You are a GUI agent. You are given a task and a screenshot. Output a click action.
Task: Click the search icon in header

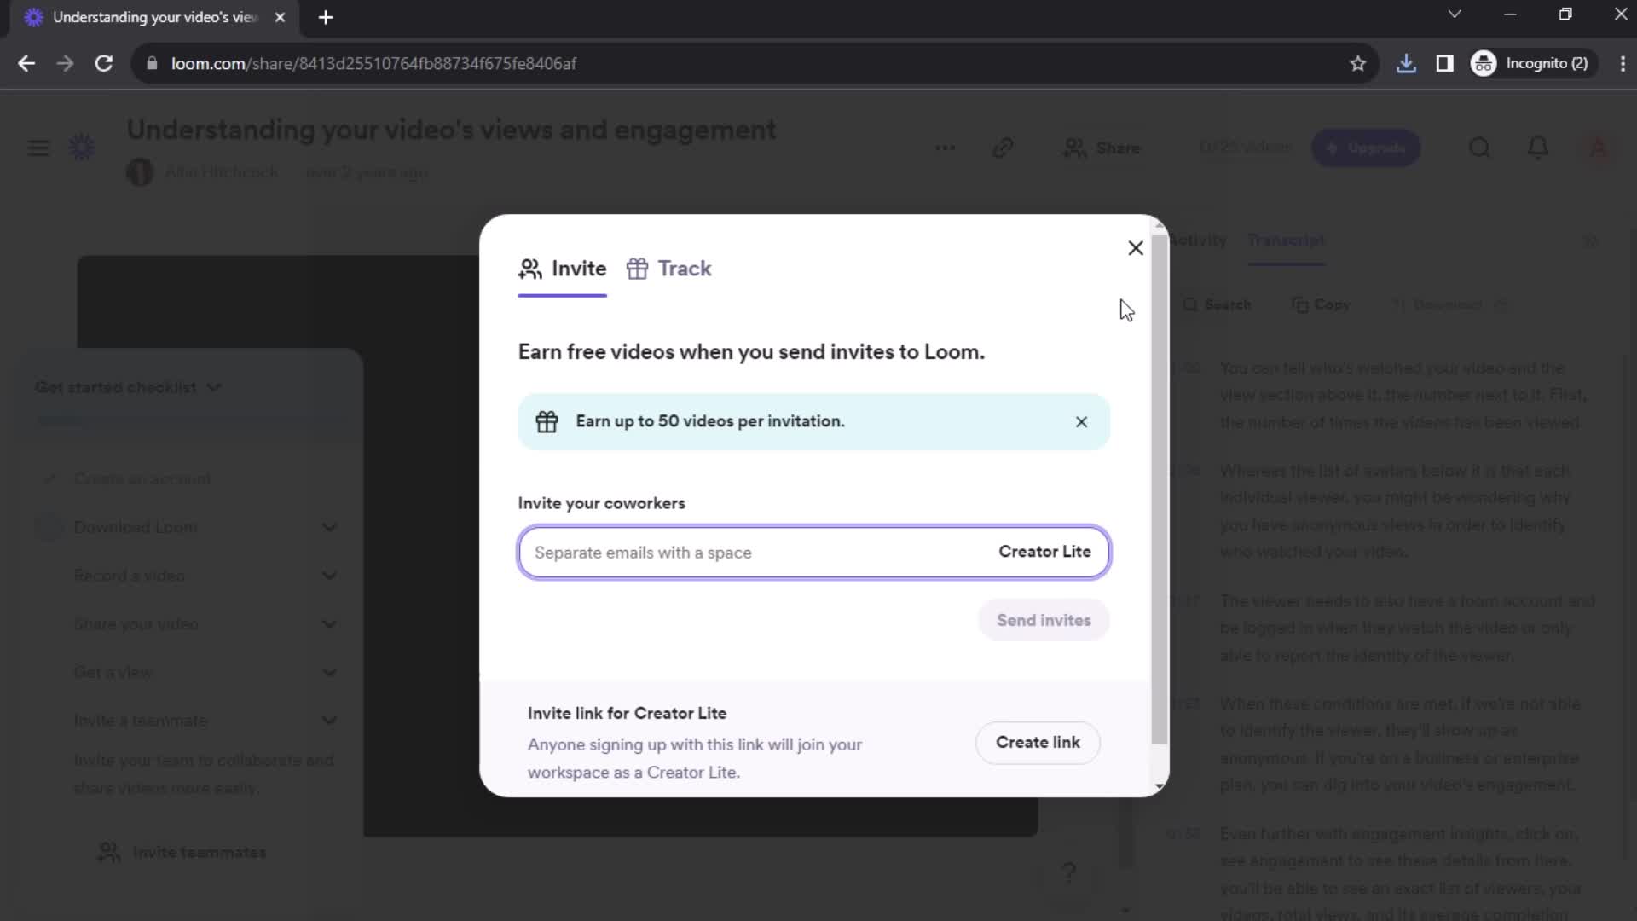[1479, 148]
